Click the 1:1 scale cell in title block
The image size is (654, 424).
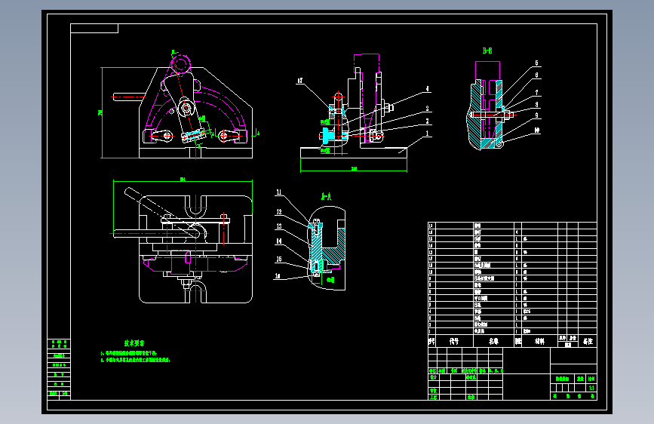click(x=592, y=388)
